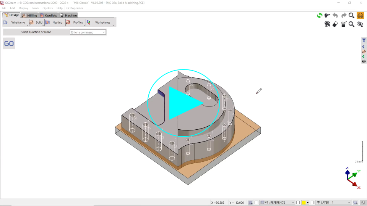Tick the checkbox beside #1 : REFERENCE
The width and height of the screenshot is (367, 206).
pyautogui.click(x=257, y=203)
